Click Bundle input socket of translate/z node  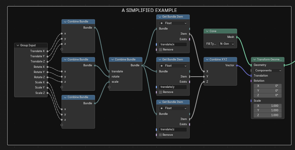(x=156, y=114)
